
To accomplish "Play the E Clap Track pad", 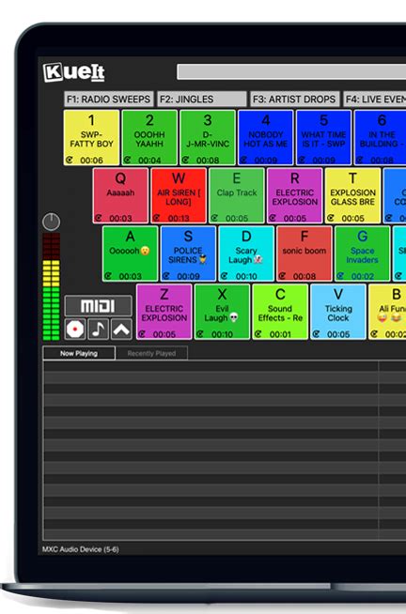I will tap(236, 195).
